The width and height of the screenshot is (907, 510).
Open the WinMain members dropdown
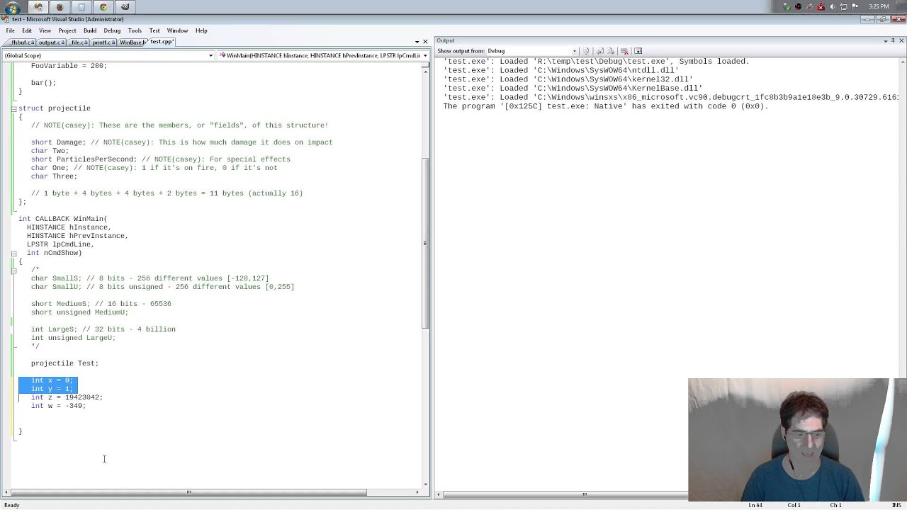coord(323,55)
